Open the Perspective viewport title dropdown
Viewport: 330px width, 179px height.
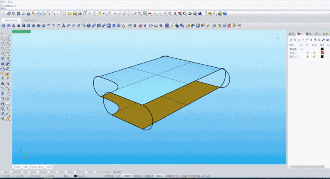coord(21,32)
